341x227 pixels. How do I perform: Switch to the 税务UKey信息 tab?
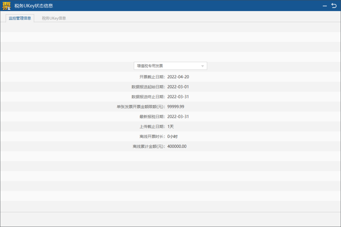(54, 18)
